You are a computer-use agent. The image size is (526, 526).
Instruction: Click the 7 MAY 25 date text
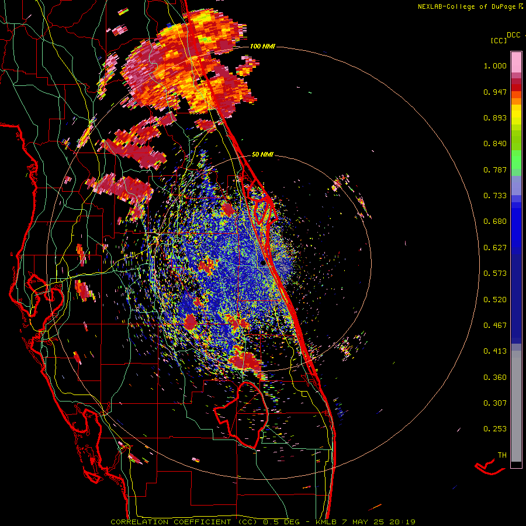pos(364,522)
